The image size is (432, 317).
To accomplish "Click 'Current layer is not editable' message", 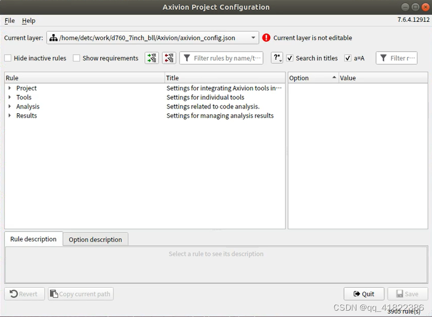I will [x=313, y=38].
